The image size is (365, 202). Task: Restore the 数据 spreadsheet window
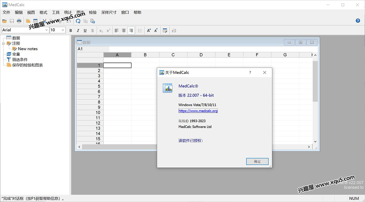(x=301, y=42)
